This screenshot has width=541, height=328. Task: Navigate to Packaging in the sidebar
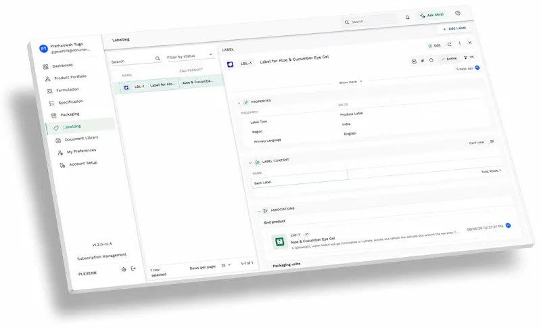coord(70,114)
